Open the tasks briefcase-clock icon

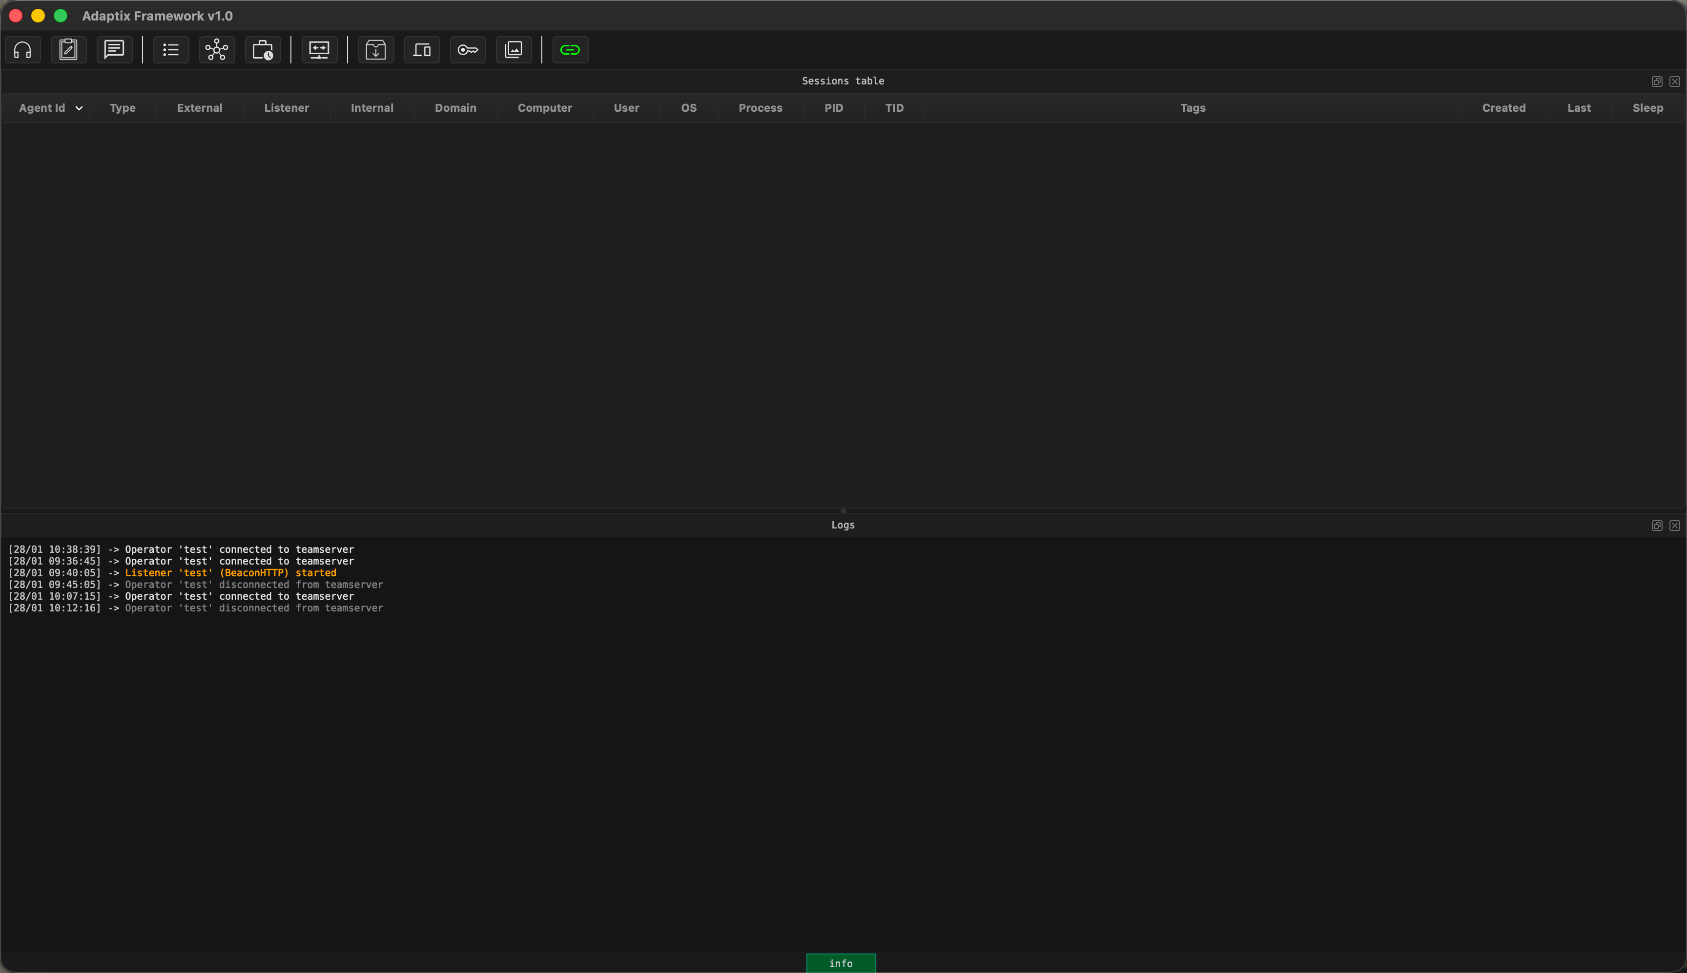coord(263,50)
